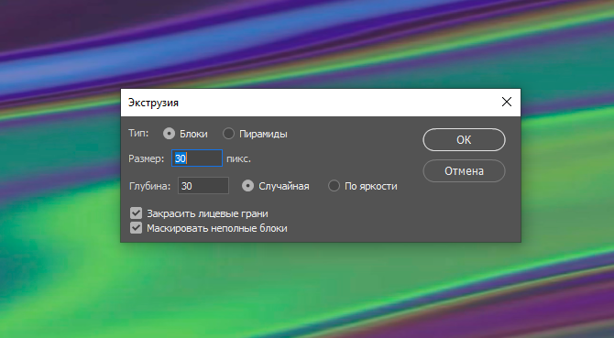Click the Тип: label

(x=138, y=133)
